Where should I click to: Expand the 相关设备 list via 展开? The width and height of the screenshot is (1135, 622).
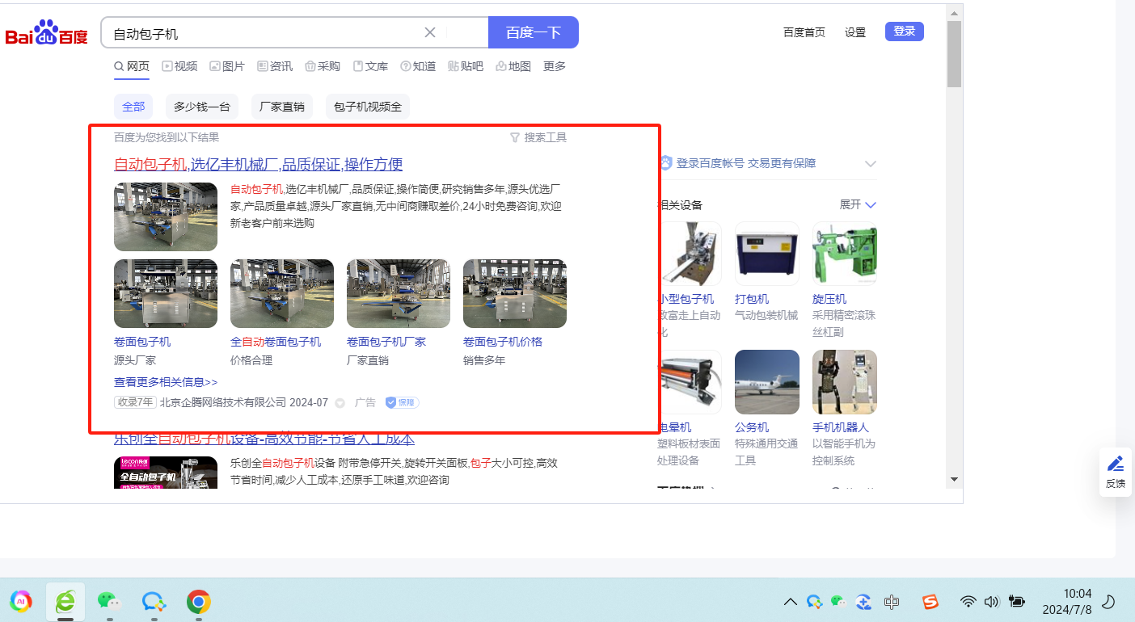click(x=858, y=204)
